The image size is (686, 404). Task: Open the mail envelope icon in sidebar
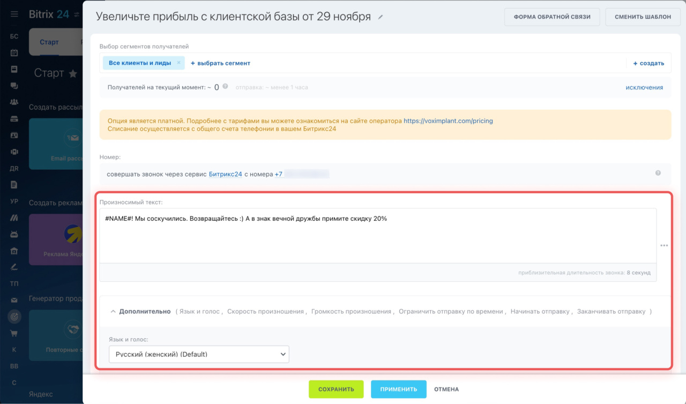[14, 300]
